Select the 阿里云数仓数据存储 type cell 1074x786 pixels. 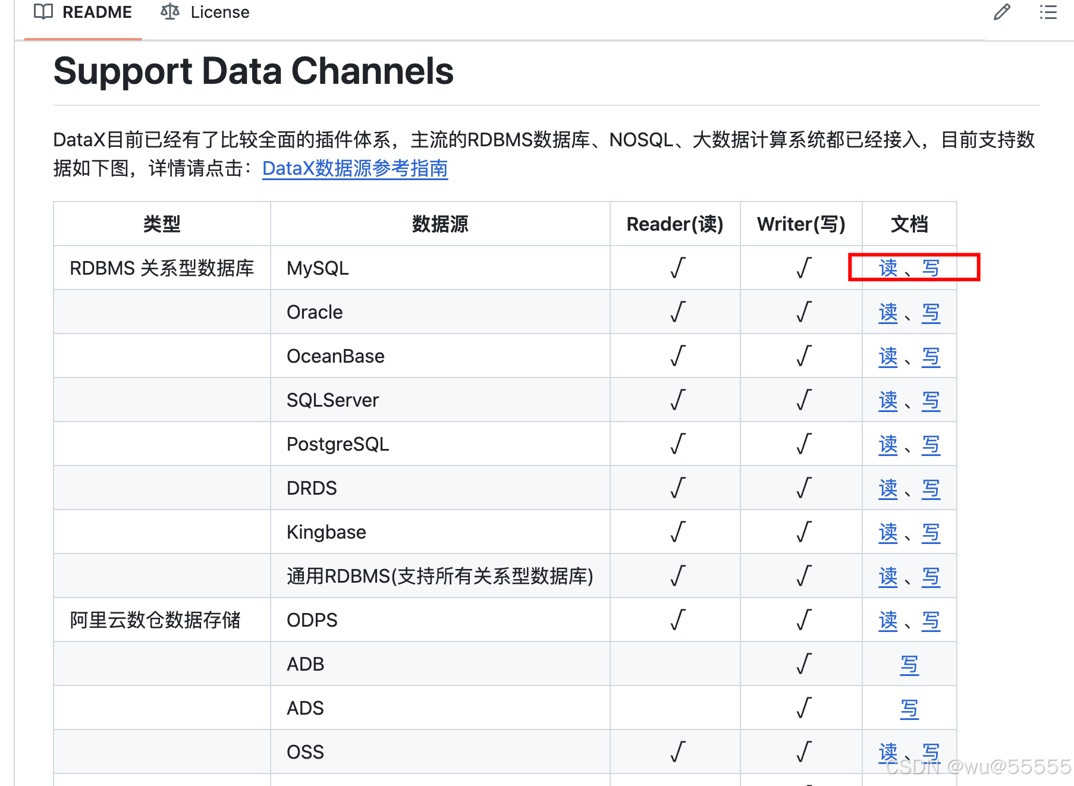click(162, 620)
